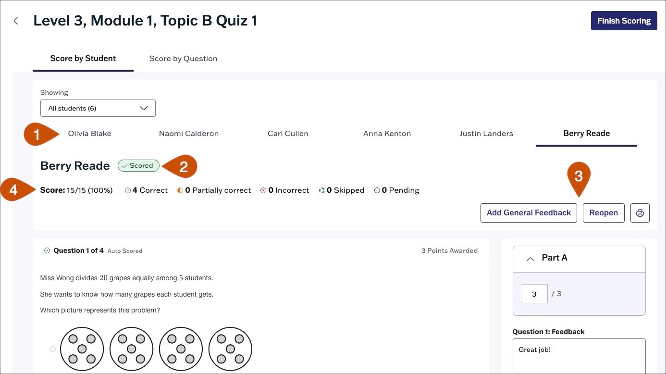Viewport: 666px width, 374px height.
Task: Click the Pending circle icon
Action: pos(377,190)
